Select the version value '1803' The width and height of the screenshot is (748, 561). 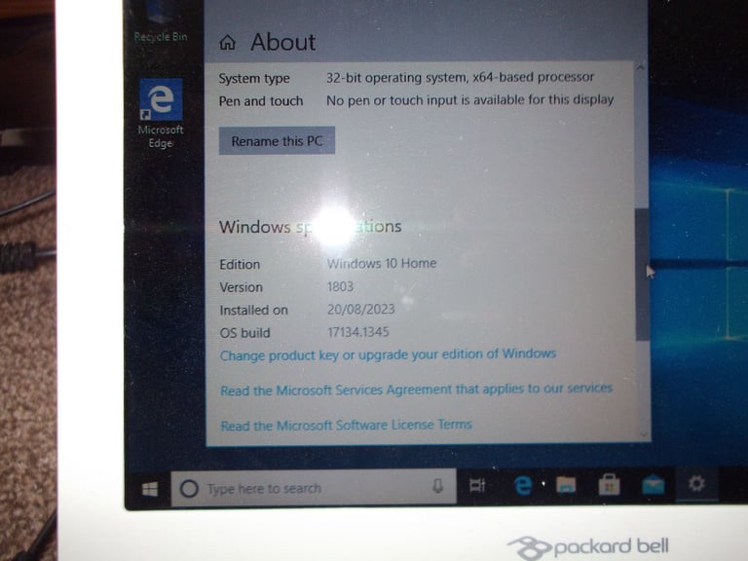pos(340,286)
